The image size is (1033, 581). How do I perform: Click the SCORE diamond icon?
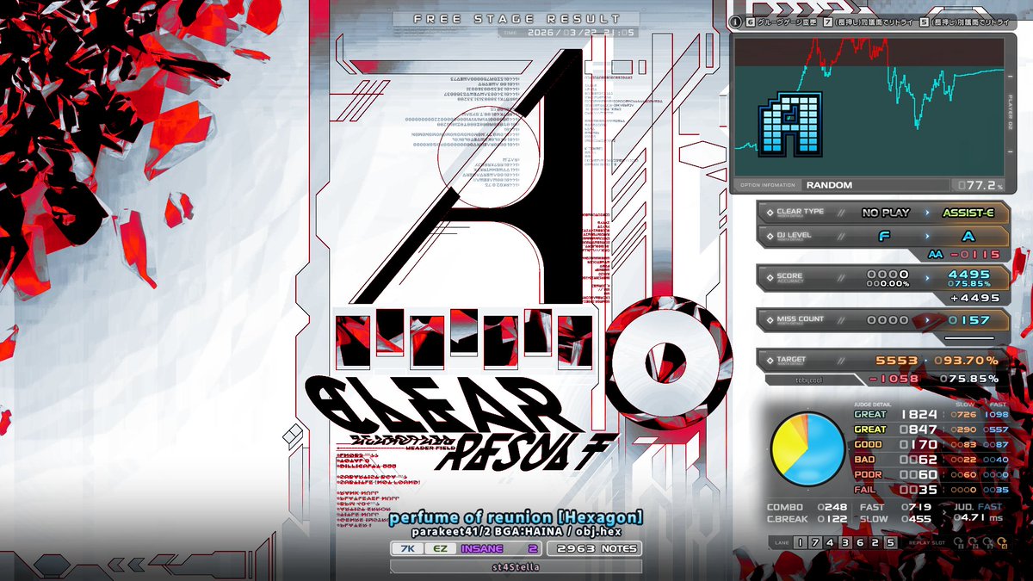770,277
